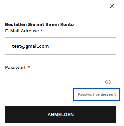Click the 'Bestellen Sie mit Ihrem Konto' heading
Screen dimensions: 124x126
(x=39, y=25)
